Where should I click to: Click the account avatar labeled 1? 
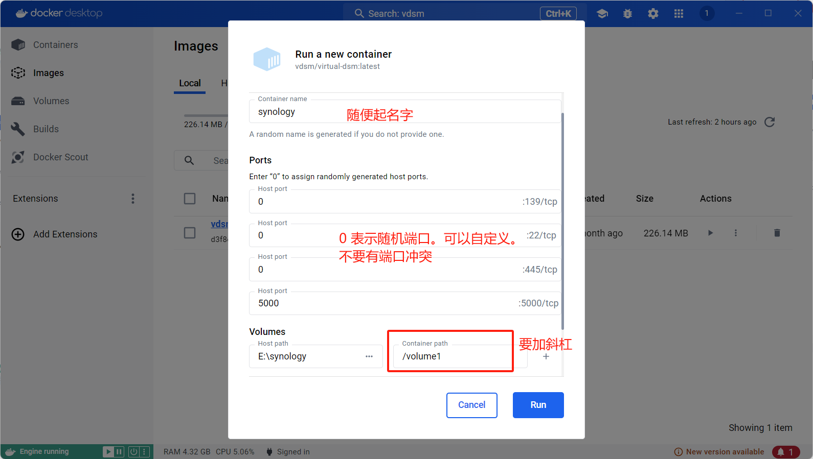[x=707, y=13]
